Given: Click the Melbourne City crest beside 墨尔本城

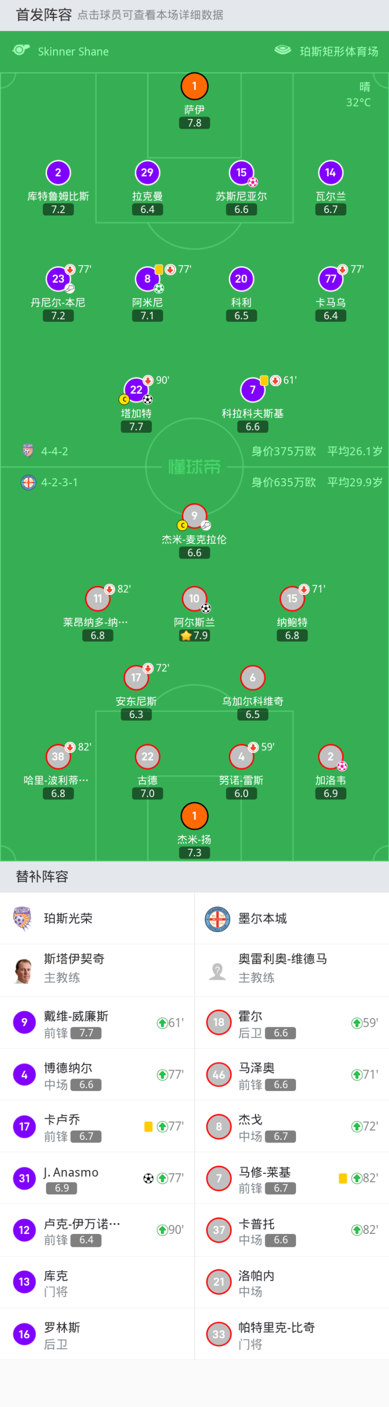Looking at the screenshot, I should pyautogui.click(x=217, y=919).
